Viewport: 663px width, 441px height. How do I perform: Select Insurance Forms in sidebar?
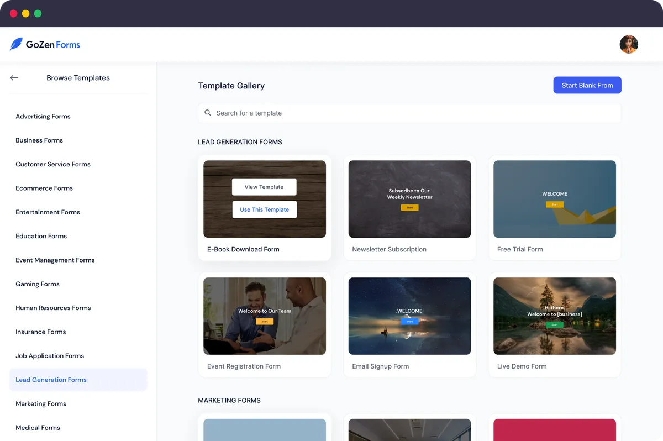tap(40, 332)
